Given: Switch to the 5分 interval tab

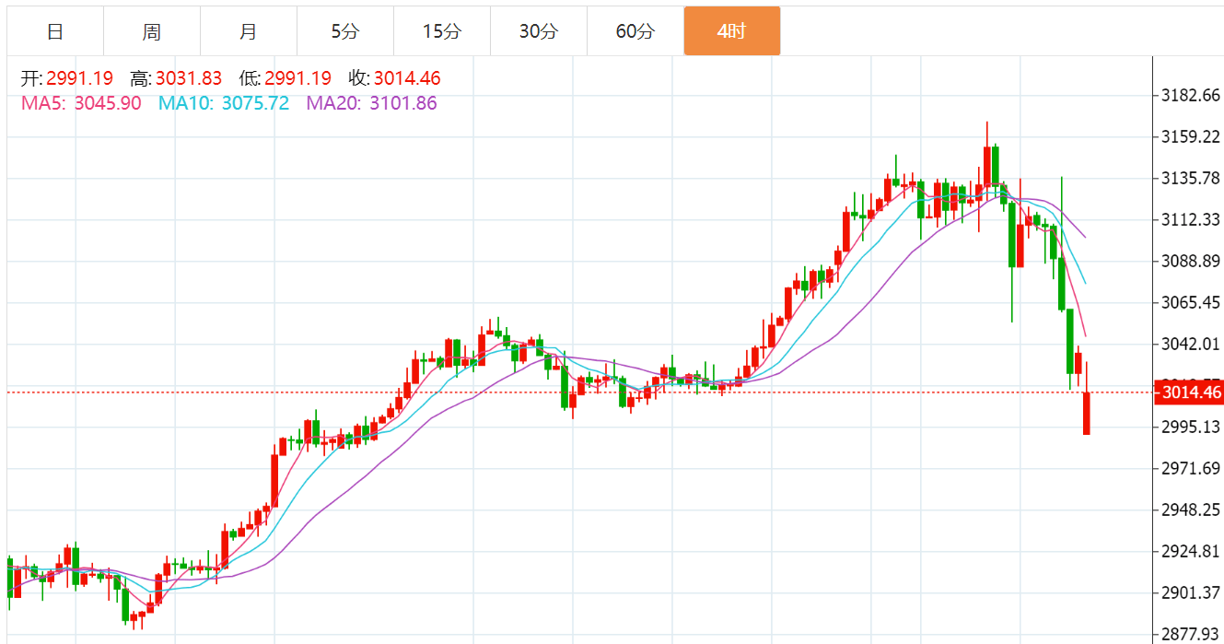Looking at the screenshot, I should (345, 31).
